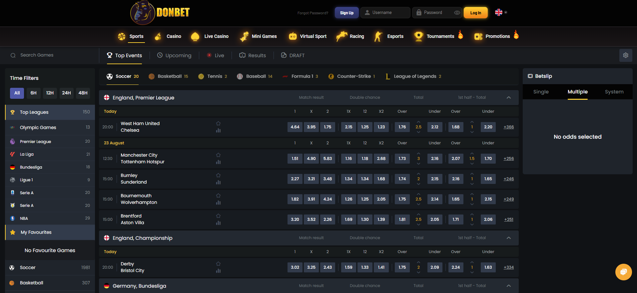Click the settings gear icon
The height and width of the screenshot is (293, 637).
pyautogui.click(x=625, y=55)
